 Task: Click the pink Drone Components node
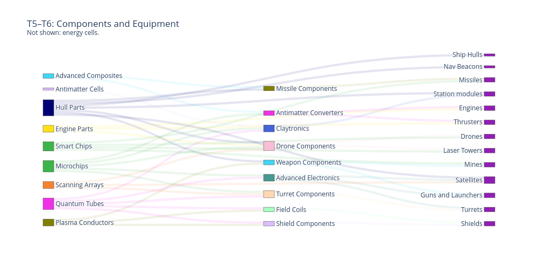tap(269, 146)
